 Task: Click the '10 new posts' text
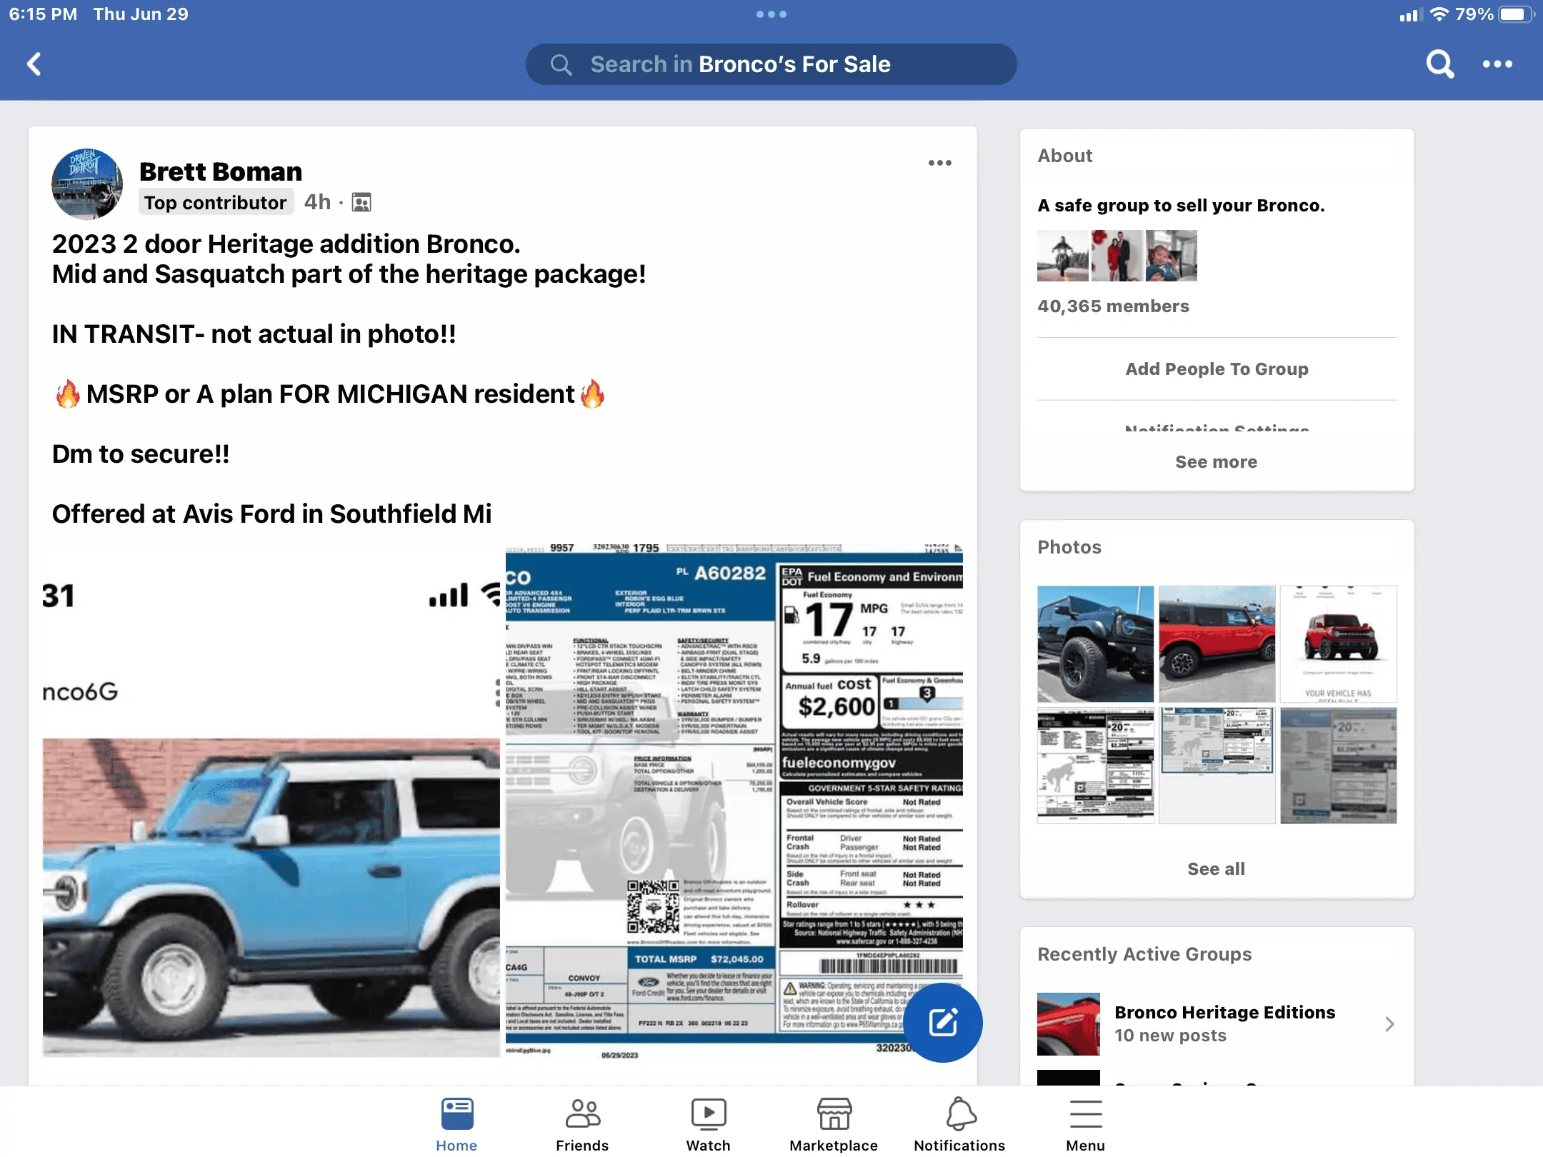pyautogui.click(x=1170, y=1036)
